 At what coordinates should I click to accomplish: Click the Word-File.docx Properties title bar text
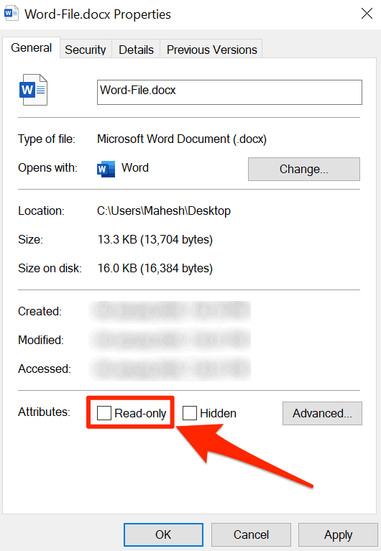[98, 14]
